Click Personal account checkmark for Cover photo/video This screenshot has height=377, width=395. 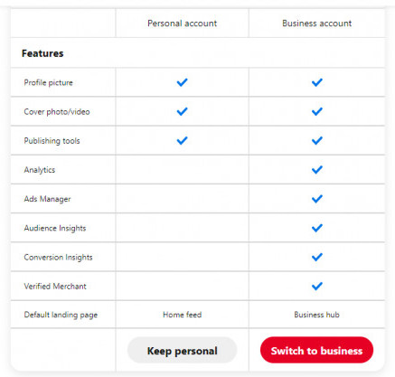182,111
